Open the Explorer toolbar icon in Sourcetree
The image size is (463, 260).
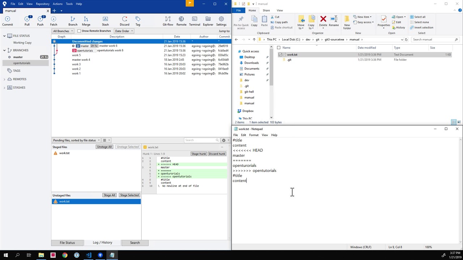(208, 21)
